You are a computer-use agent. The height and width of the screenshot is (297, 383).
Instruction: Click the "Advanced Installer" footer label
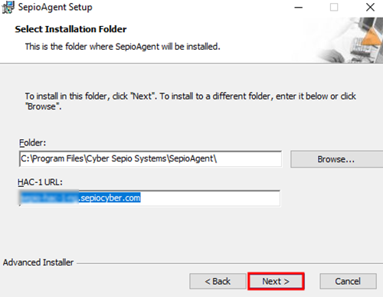[38, 263]
